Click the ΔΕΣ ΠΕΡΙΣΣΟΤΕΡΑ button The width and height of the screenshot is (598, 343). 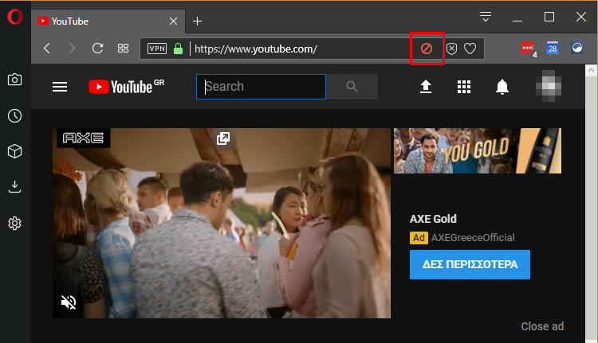470,264
